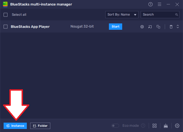183x132 pixels.
Task: Open the hamburger menu in title bar
Action: coord(160,4)
